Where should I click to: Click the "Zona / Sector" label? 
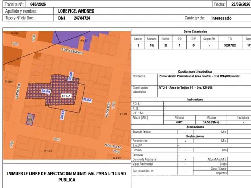pyautogui.click(x=219, y=169)
